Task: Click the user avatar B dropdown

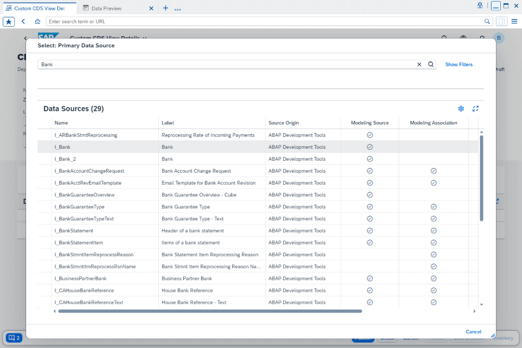Action: click(499, 38)
